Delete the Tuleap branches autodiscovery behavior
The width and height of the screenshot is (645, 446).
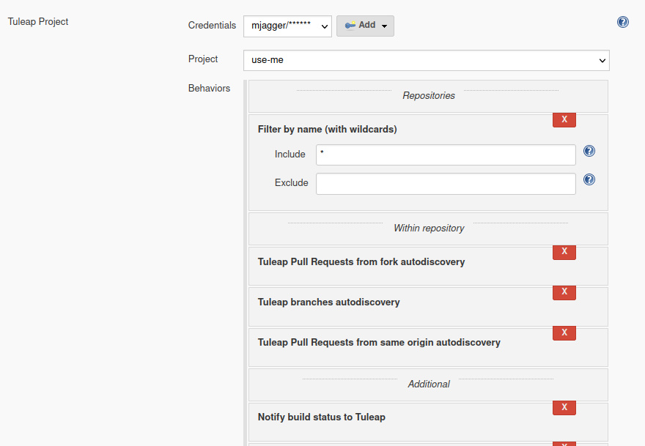(564, 292)
